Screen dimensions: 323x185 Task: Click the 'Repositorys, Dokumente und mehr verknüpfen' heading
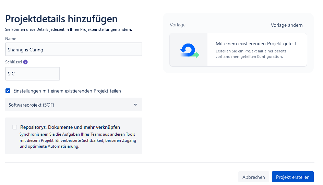70,127
